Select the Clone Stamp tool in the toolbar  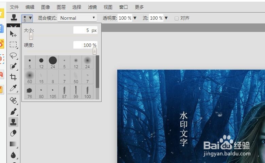tap(13, 122)
